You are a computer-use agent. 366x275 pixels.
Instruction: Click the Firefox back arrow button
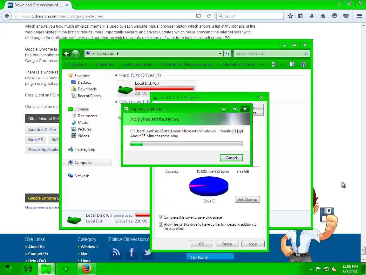tap(7, 16)
